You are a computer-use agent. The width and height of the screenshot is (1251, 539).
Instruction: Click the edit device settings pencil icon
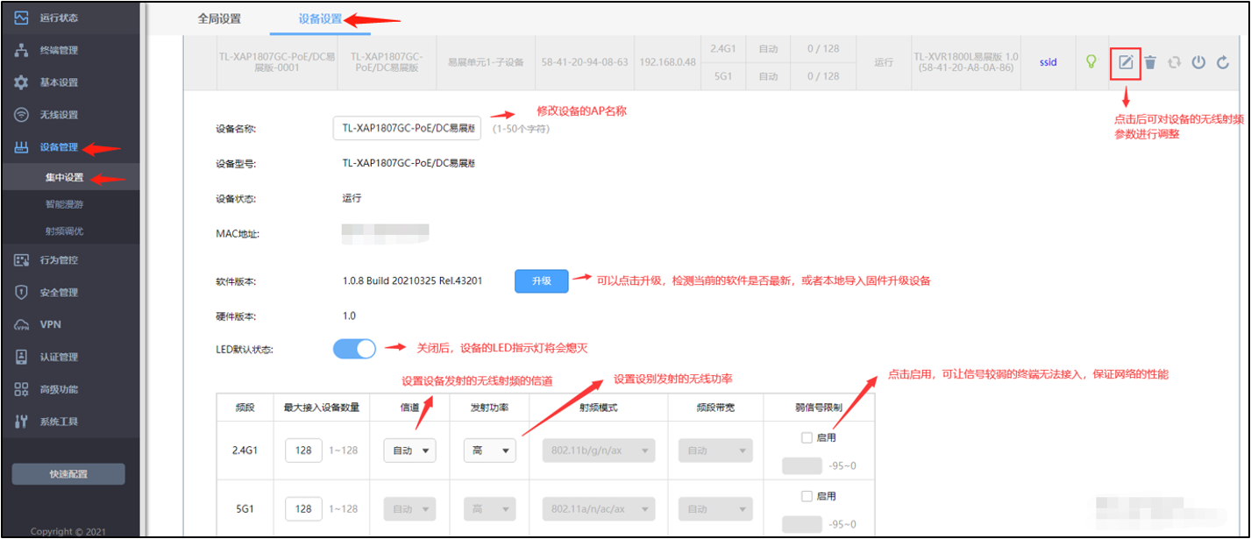(1126, 62)
